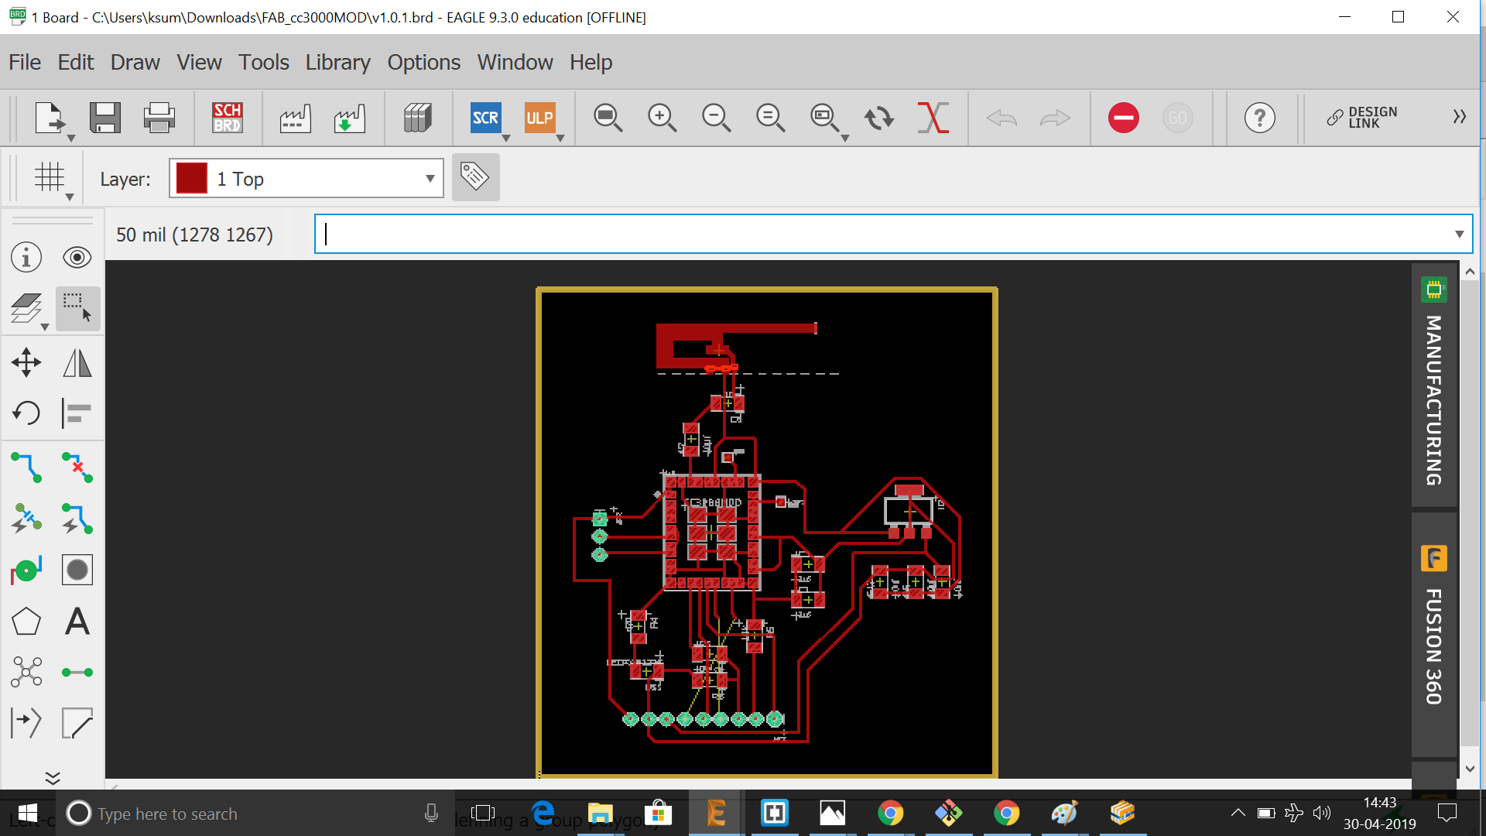Click the Design Link button
1486x836 pixels.
tap(1362, 118)
